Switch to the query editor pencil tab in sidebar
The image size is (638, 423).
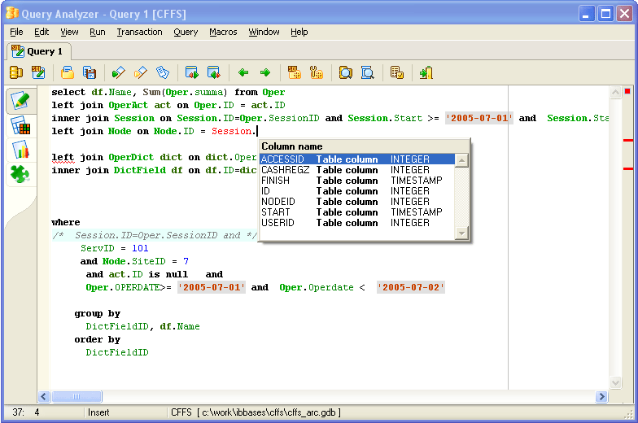pyautogui.click(x=20, y=101)
